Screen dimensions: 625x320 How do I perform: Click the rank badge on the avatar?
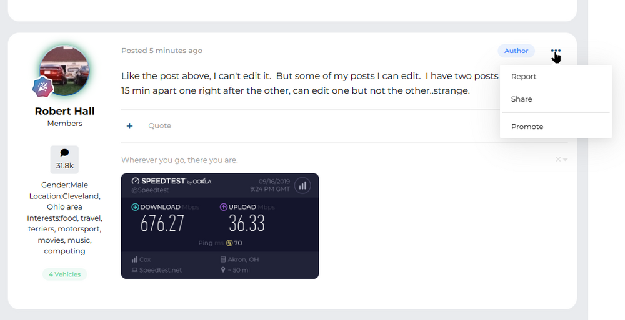pos(41,87)
